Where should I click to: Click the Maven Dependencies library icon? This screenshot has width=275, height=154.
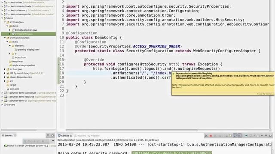(8, 77)
